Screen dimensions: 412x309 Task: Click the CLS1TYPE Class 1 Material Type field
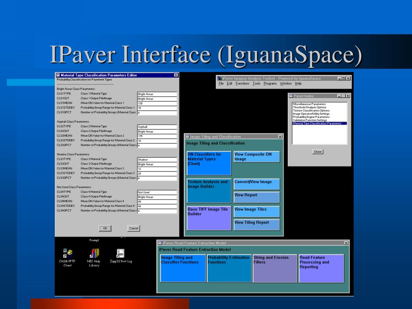[157, 94]
